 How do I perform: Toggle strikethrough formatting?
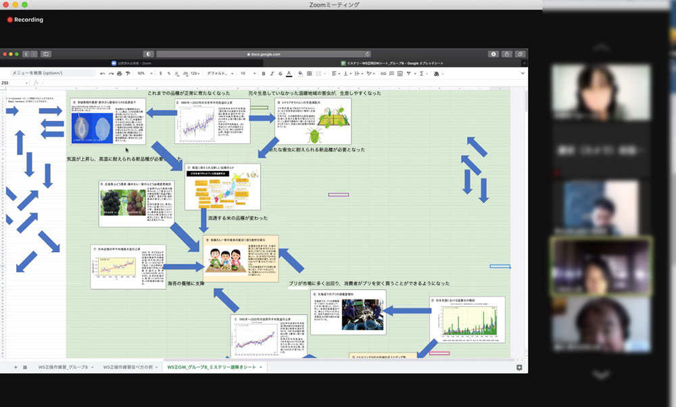(281, 73)
